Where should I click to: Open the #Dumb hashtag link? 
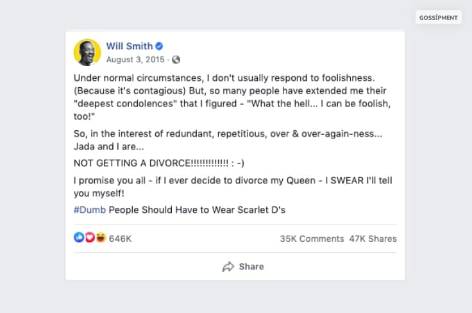pyautogui.click(x=90, y=210)
